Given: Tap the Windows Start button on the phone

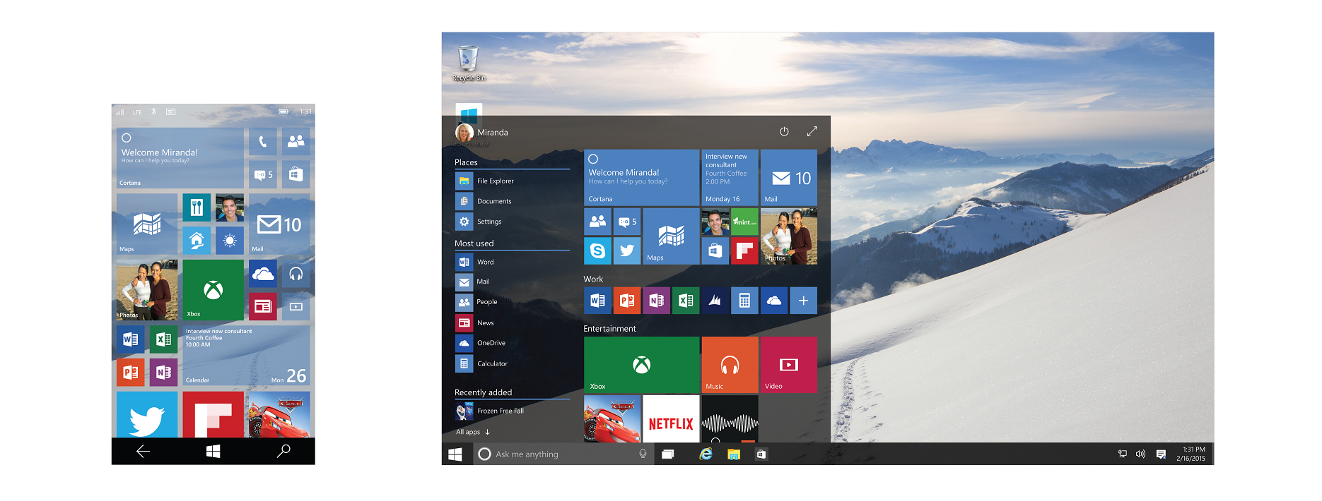Looking at the screenshot, I should [x=213, y=451].
